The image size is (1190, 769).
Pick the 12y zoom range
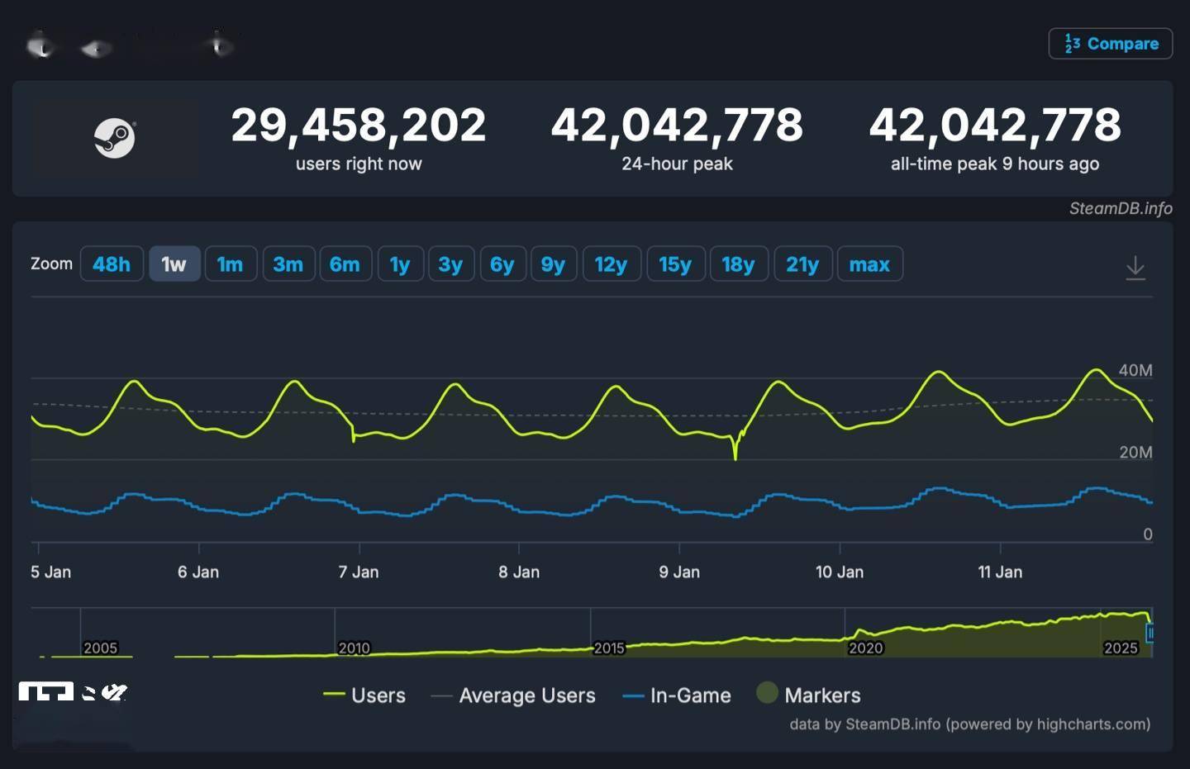tap(611, 264)
